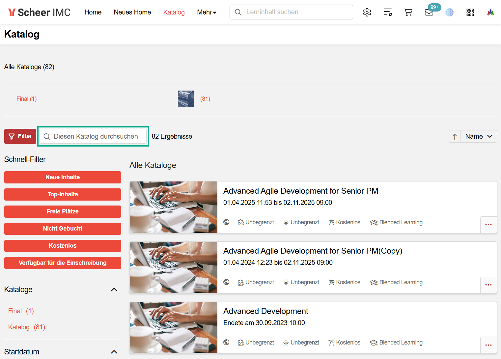Click the catalog search input field
The height and width of the screenshot is (359, 501).
tap(96, 136)
